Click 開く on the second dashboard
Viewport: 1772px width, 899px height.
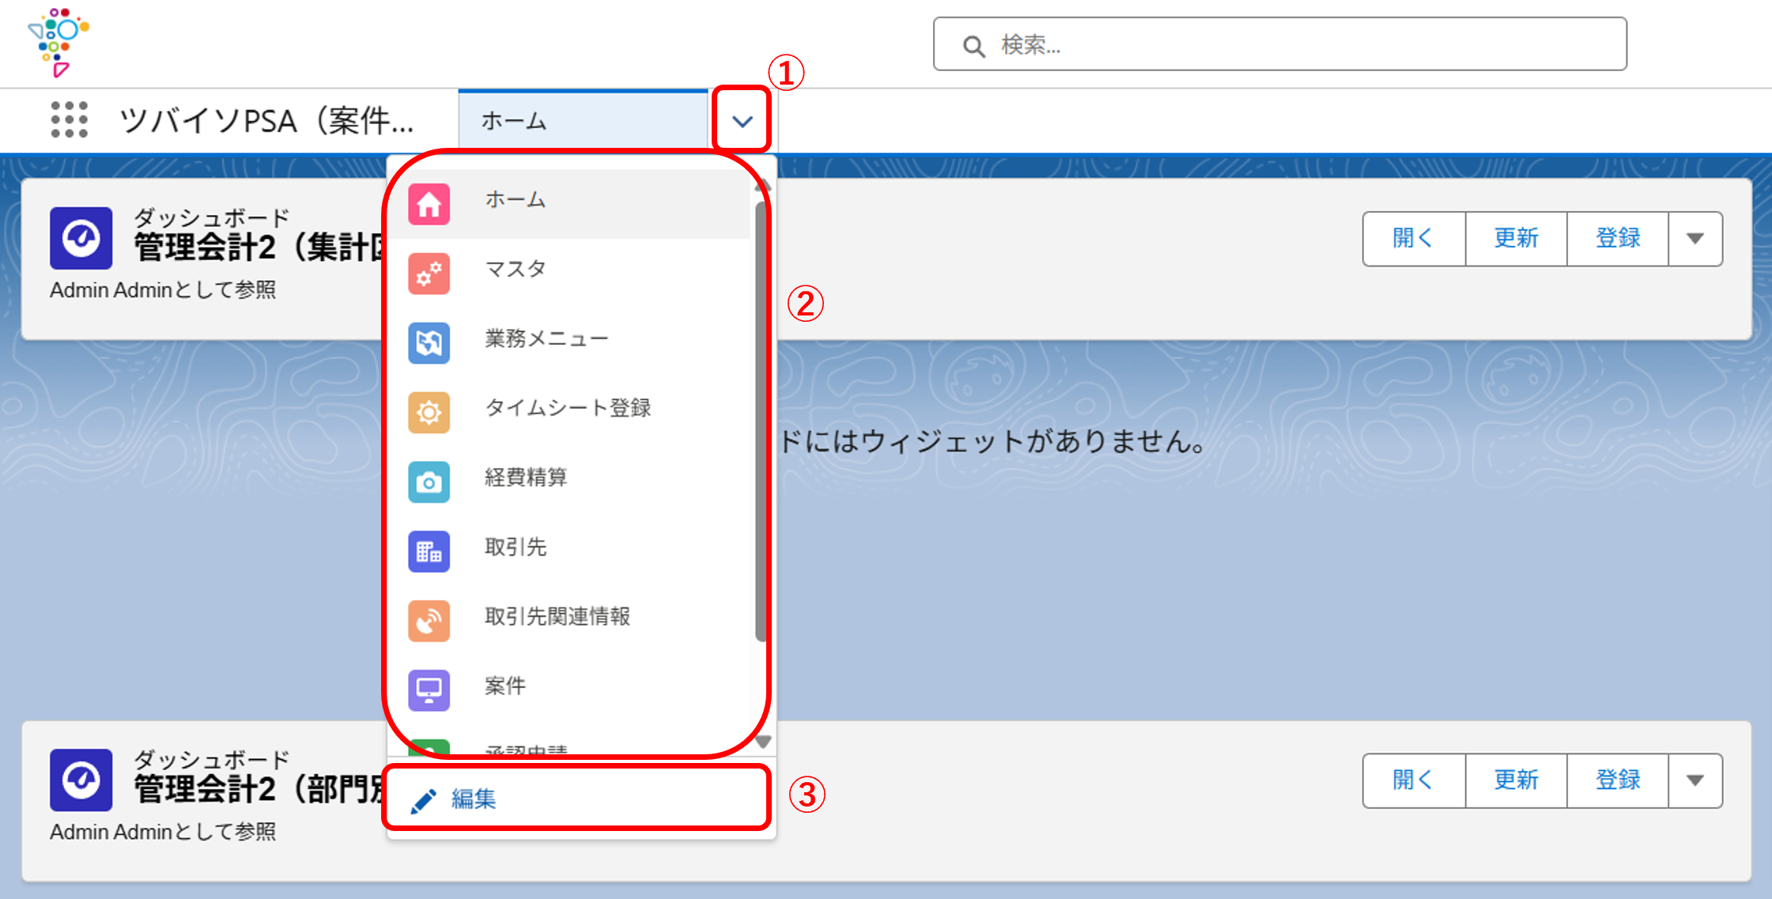(1414, 780)
